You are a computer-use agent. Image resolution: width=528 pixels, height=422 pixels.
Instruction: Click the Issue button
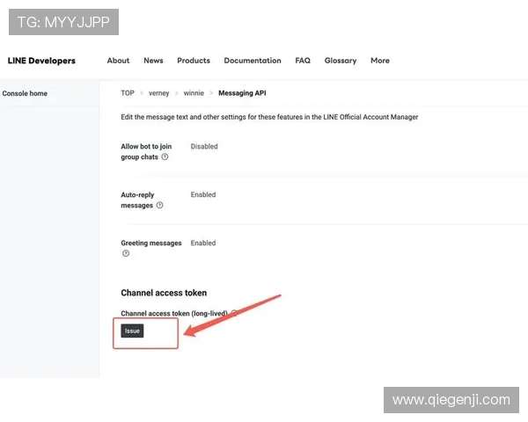[x=132, y=331]
